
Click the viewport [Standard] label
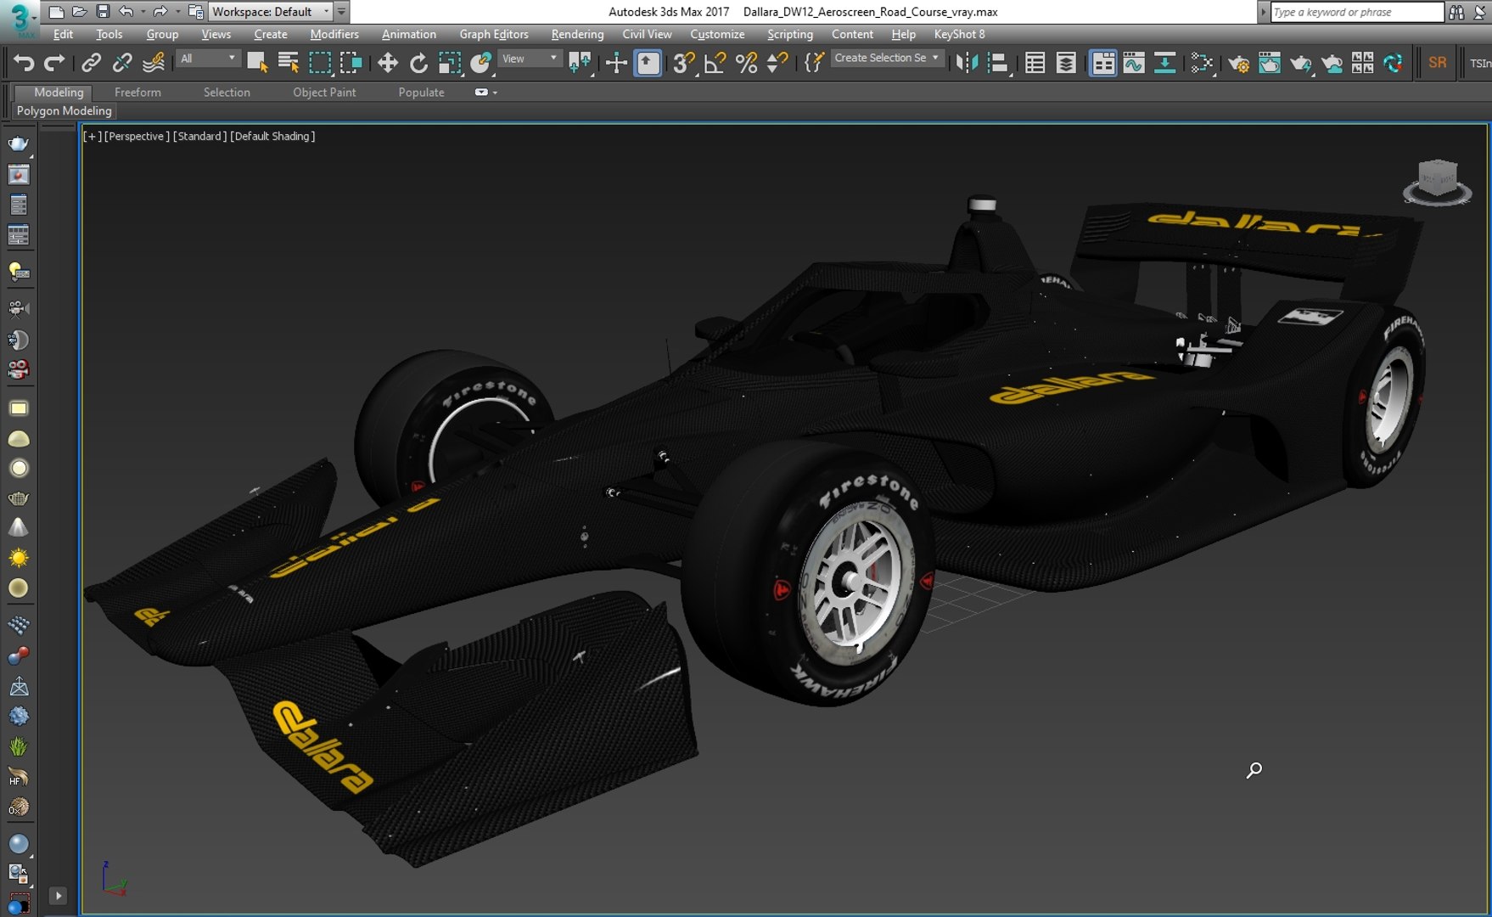pyautogui.click(x=200, y=136)
